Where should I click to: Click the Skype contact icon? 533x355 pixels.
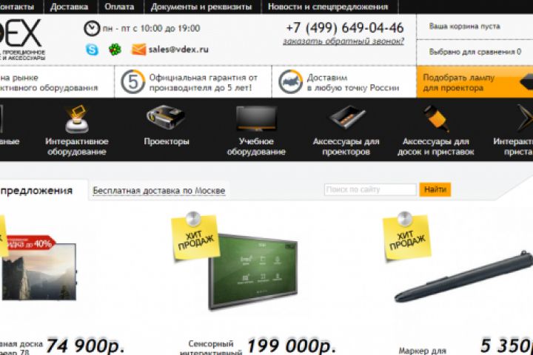92,50
